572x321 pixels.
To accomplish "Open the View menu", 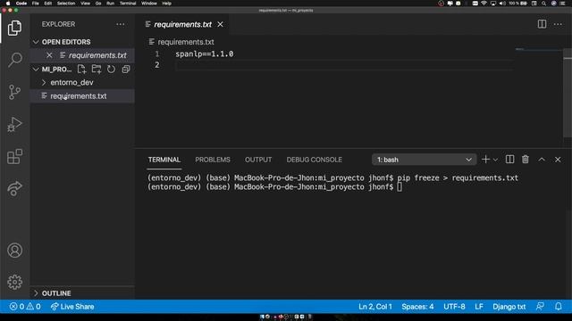I will tap(86, 4).
